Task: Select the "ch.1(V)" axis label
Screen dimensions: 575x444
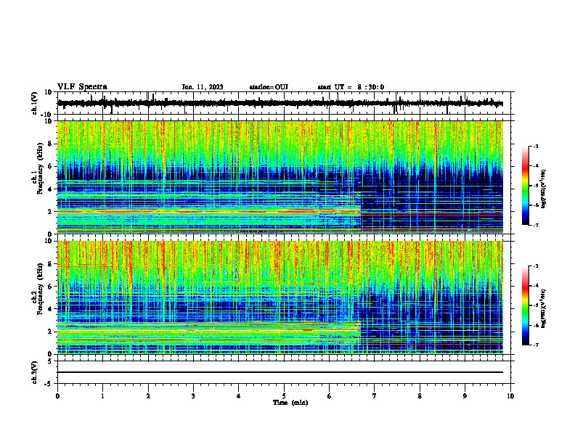Action: click(35, 103)
